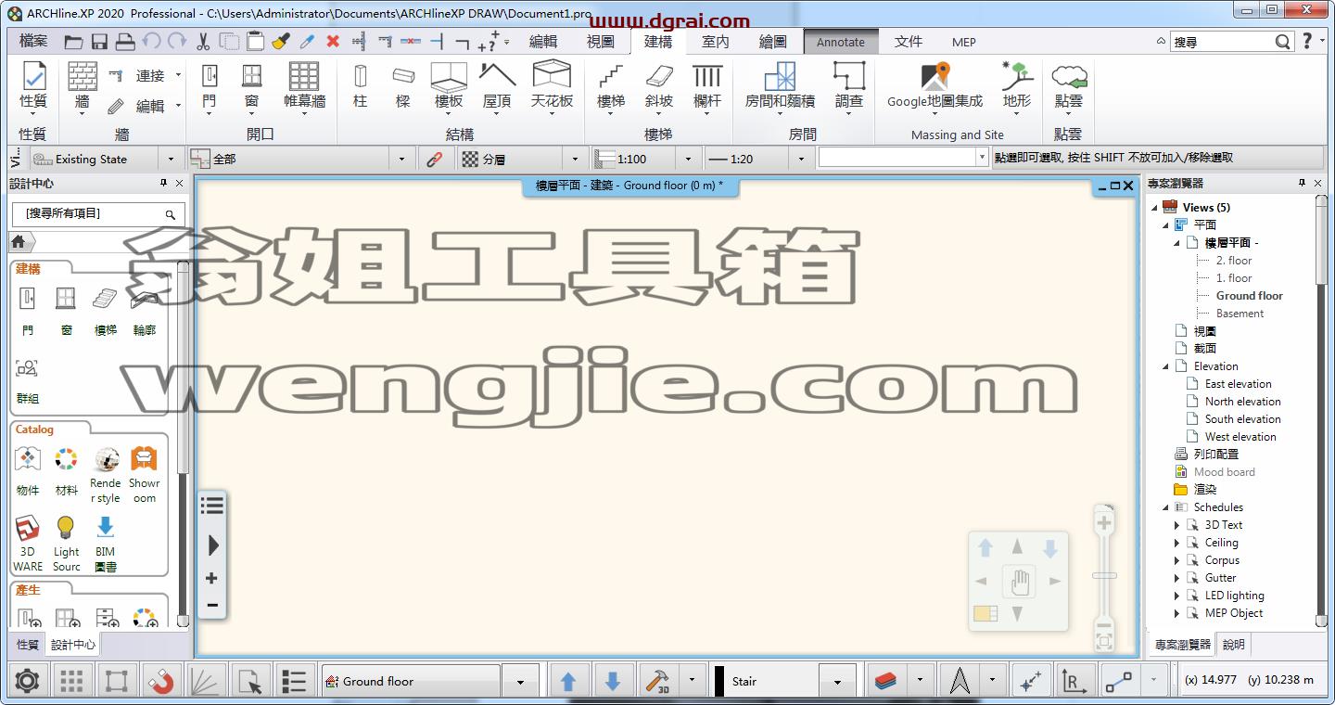Select the 樓板 (slab) tool
Viewport: 1335px width, 705px height.
(449, 86)
